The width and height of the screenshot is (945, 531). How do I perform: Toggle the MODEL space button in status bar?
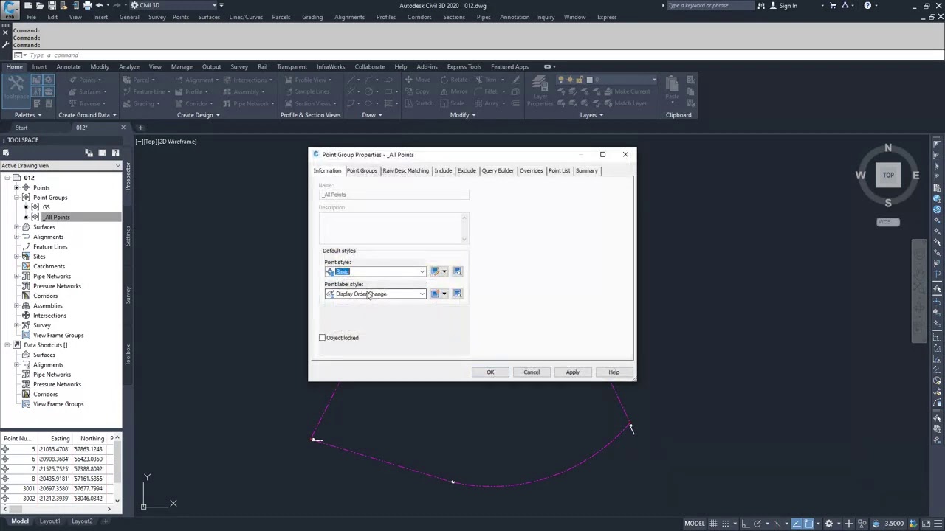pyautogui.click(x=694, y=524)
